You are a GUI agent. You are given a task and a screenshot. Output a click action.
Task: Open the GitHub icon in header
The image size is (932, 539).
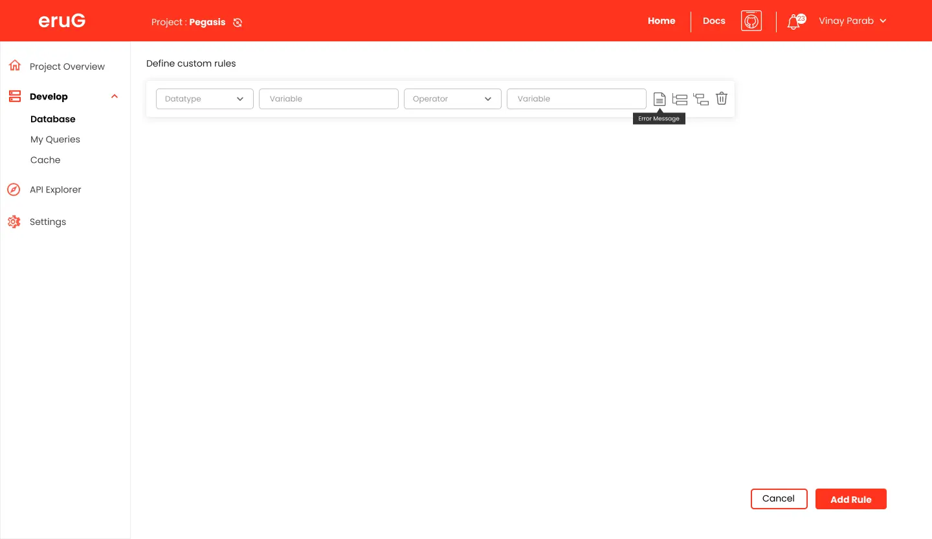pos(751,21)
